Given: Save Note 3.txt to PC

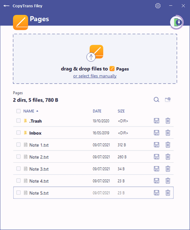Looking at the screenshot, I should (157, 169).
